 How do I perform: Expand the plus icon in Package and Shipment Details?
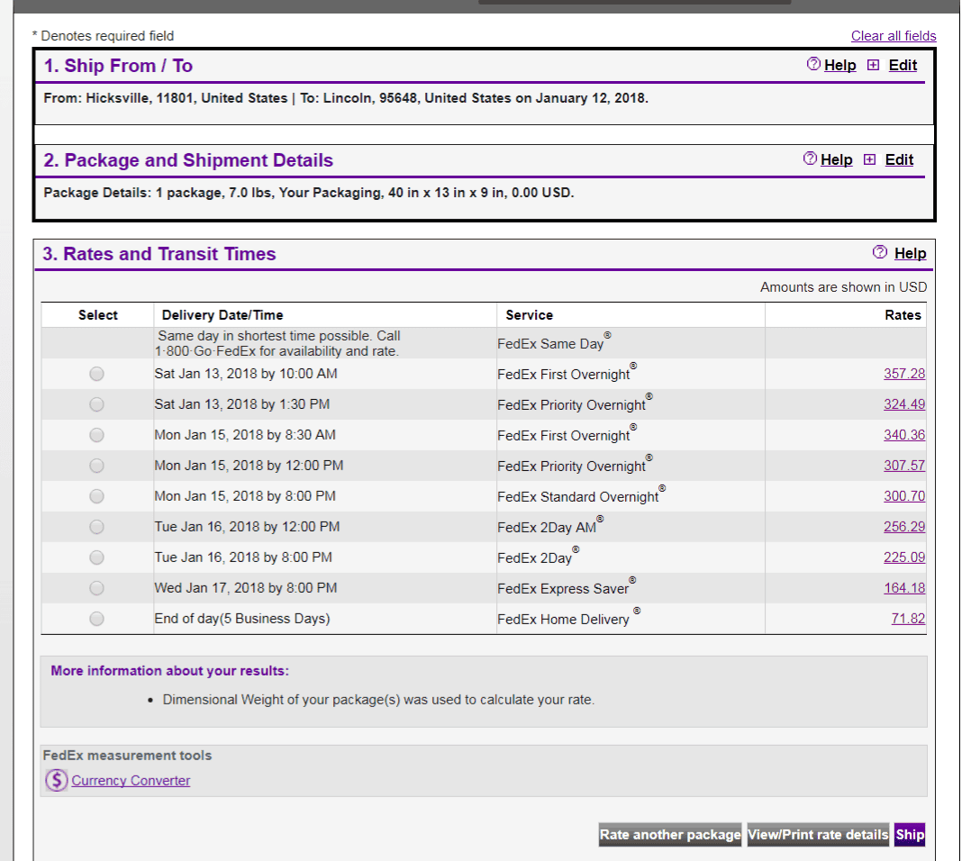869,159
